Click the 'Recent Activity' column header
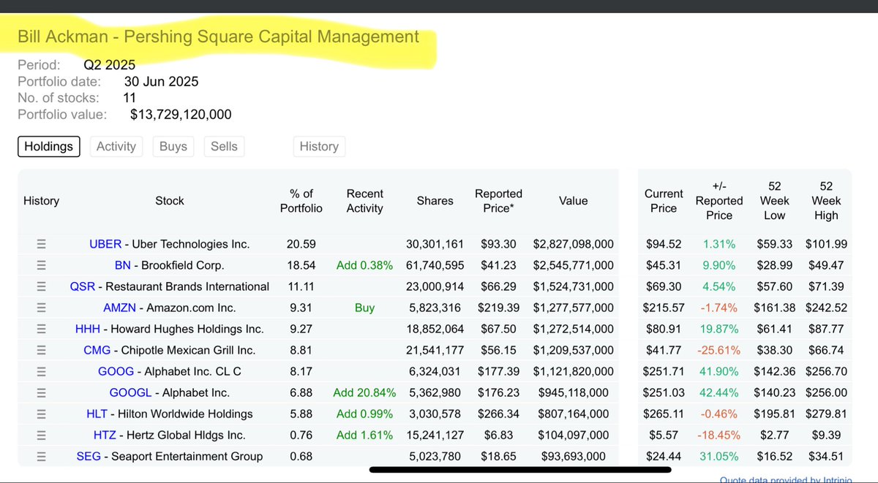Viewport: 878px width, 483px height. tap(364, 201)
